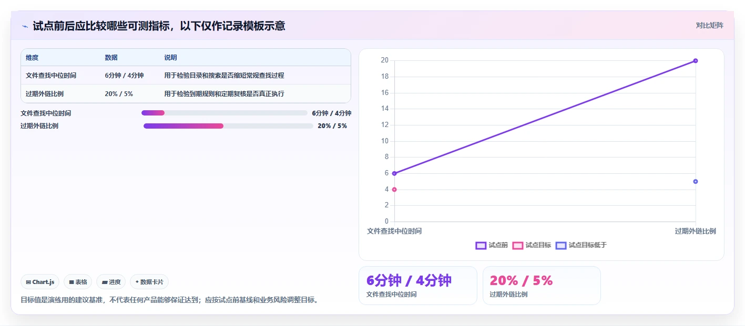Click the blue 试点目标低于 legend swatch
Viewport: 745px width, 326px height.
[x=561, y=245]
